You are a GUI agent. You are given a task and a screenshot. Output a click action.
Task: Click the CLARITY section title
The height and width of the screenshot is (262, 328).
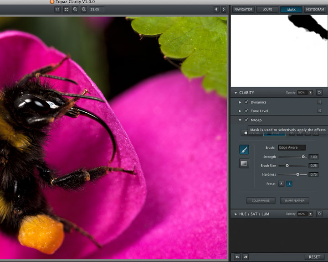coord(246,93)
